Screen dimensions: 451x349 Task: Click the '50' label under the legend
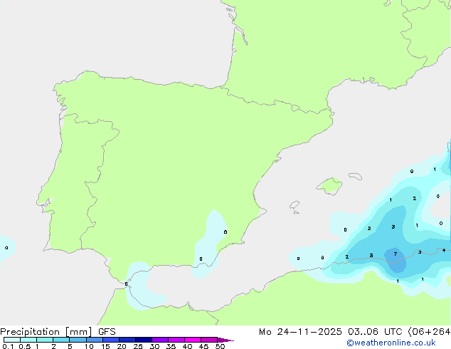(220, 346)
